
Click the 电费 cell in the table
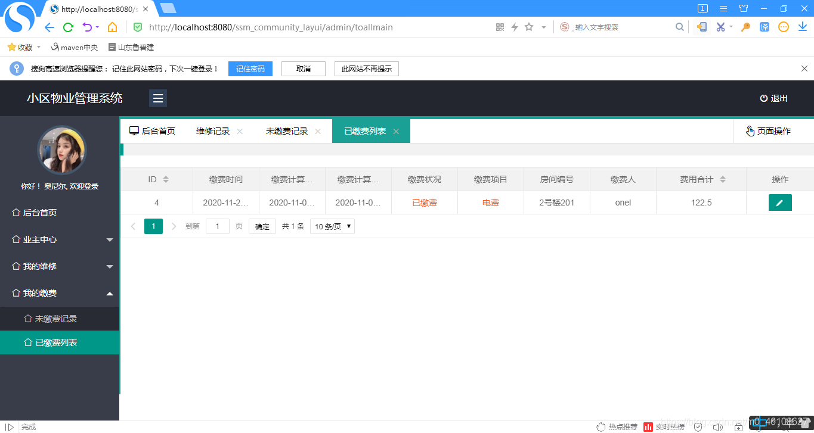491,203
